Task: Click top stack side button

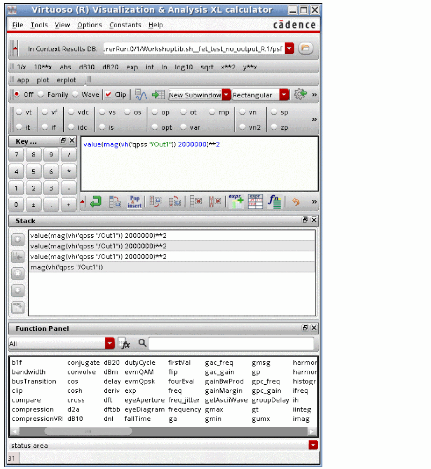Action: [x=18, y=239]
